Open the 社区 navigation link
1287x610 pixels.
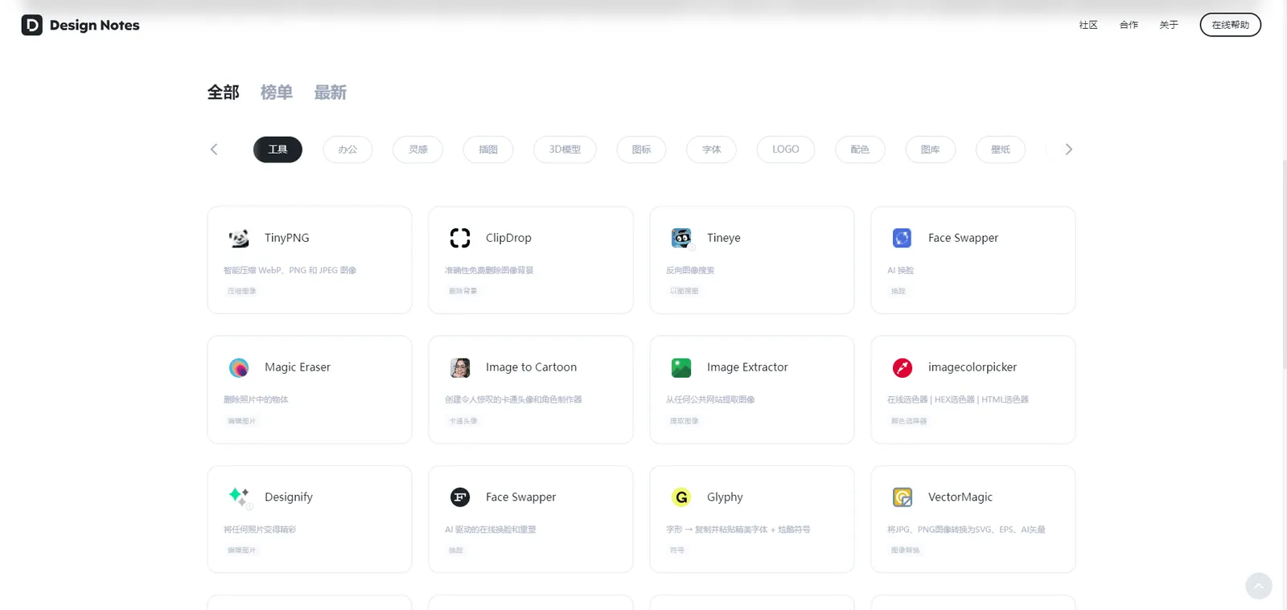pyautogui.click(x=1088, y=25)
